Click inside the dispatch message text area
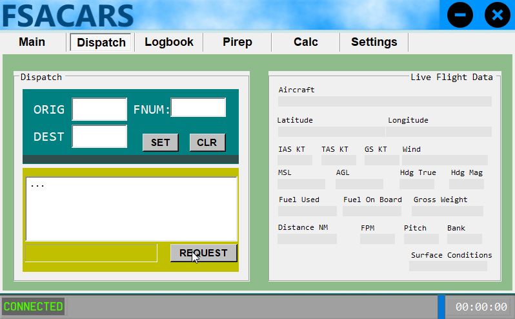Viewport: 515px width, 319px height. pyautogui.click(x=131, y=208)
